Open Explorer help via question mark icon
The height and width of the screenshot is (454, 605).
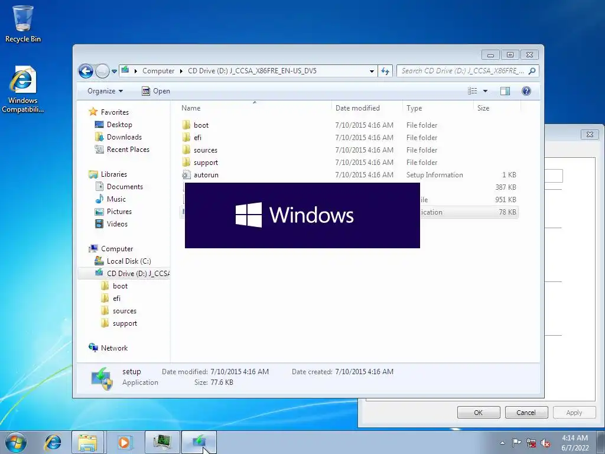(526, 91)
